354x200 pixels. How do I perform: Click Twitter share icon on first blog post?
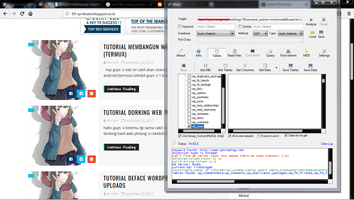[x=81, y=93]
